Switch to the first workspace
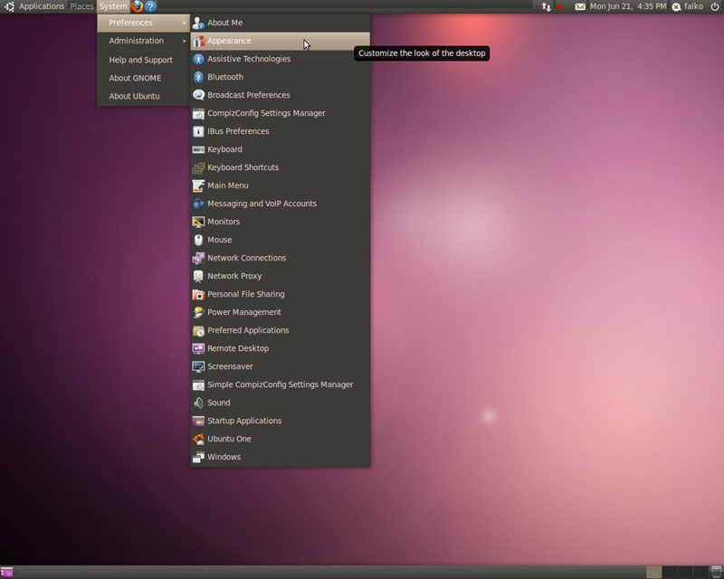The image size is (724, 579). coord(653,572)
